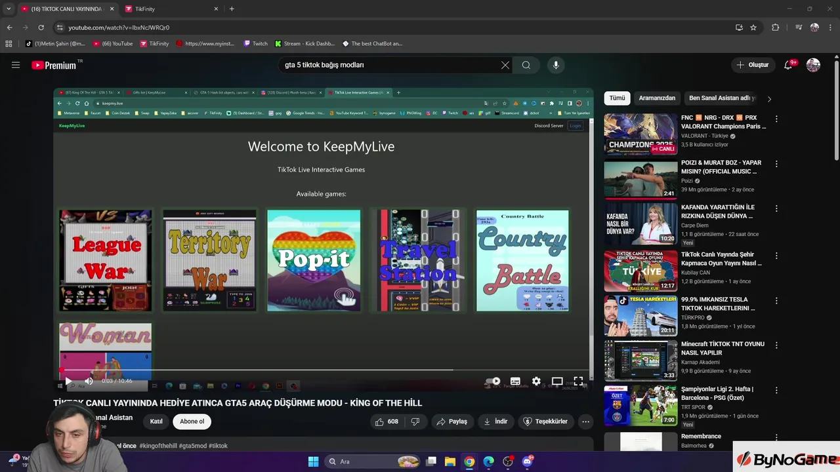Open Metin Şahin TikTok bookmark
This screenshot has height=472, width=840.
coord(56,44)
